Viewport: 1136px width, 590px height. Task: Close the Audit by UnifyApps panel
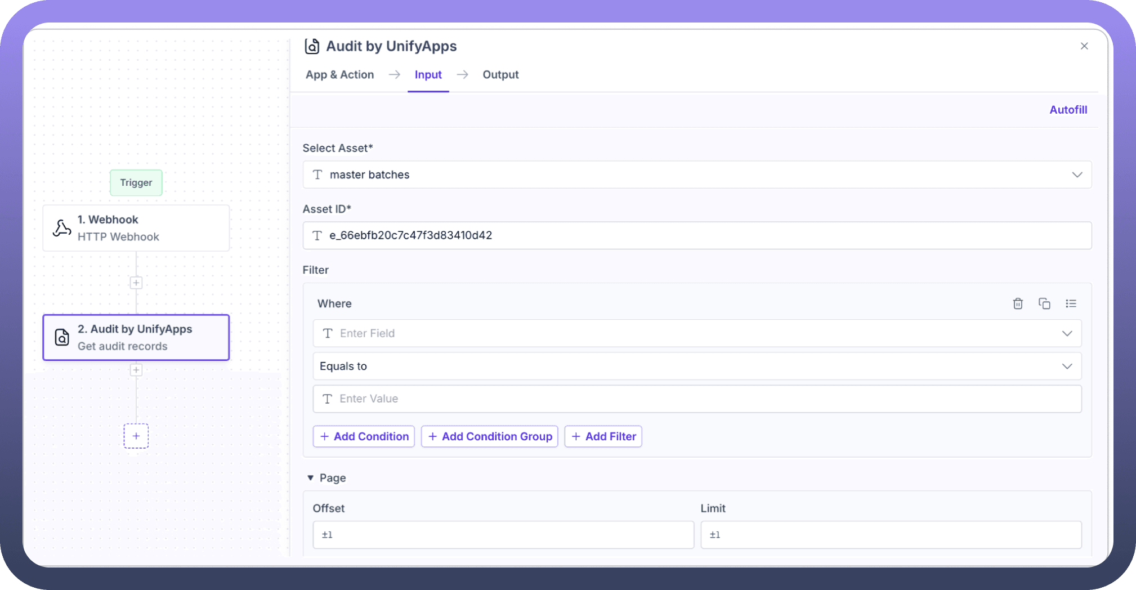click(1084, 46)
